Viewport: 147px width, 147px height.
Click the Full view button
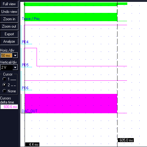9,4
